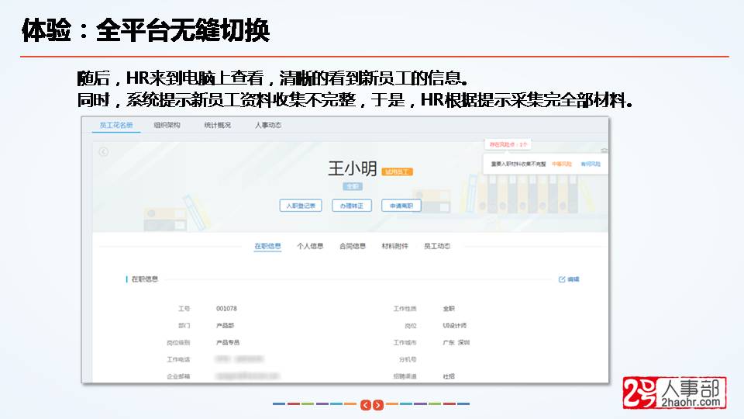
Task: Switch to the 员工花名册 tab
Action: (116, 125)
